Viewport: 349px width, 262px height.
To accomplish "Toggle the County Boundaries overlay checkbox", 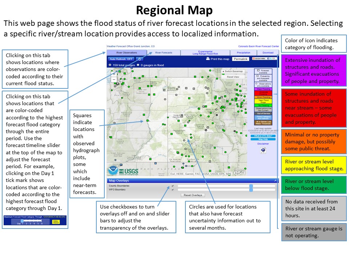I will click(172, 186).
